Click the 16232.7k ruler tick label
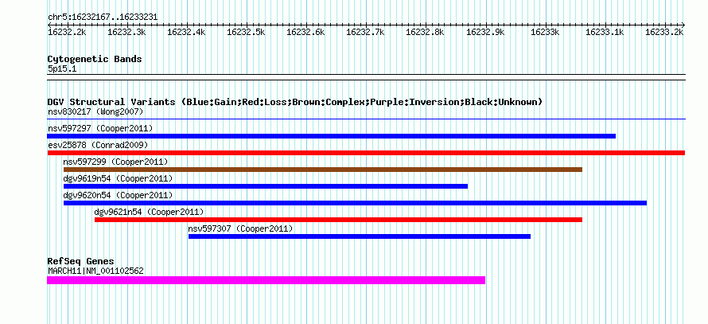708x324 pixels. pyautogui.click(x=365, y=32)
